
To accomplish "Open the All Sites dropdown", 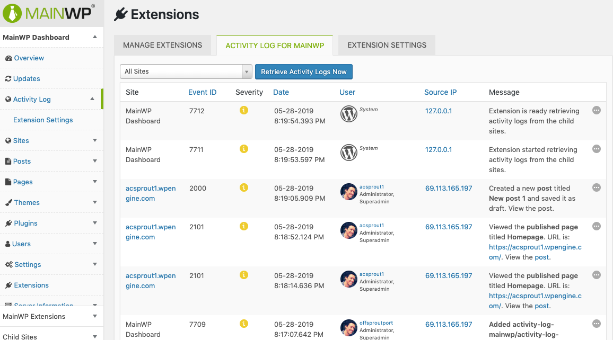I will 186,72.
